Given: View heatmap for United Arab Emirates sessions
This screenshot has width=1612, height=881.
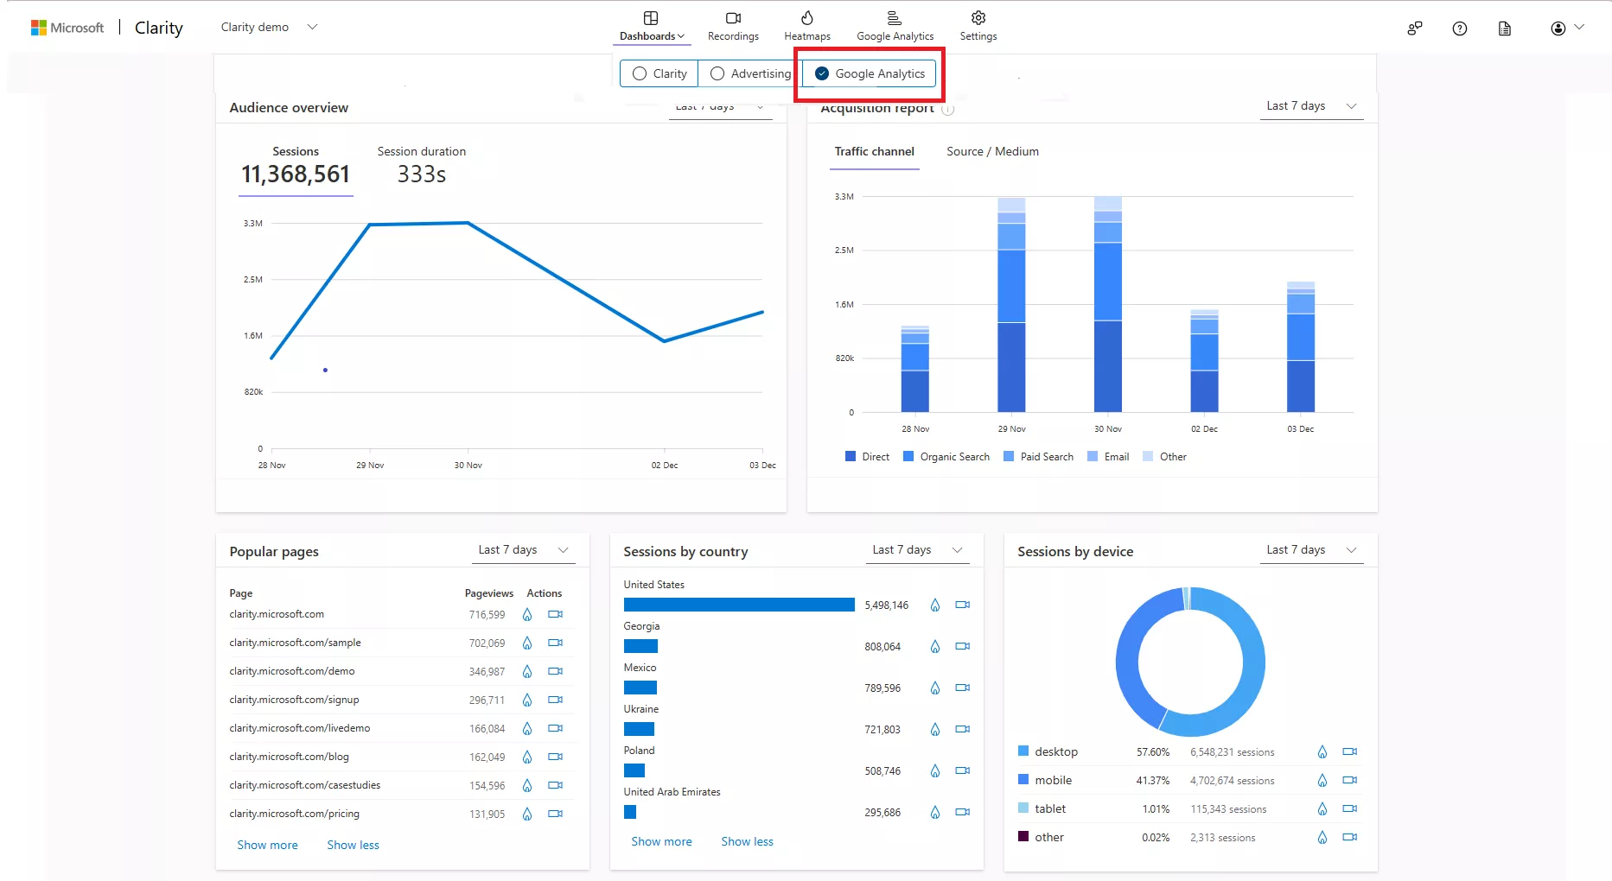Looking at the screenshot, I should (x=935, y=813).
